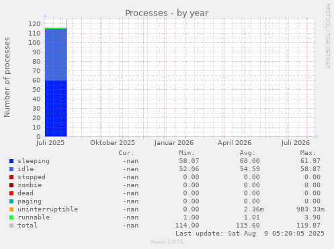Viewport: 334px width, 249px height.
Task: Click the total legend color swatch
Action: pos(11,226)
